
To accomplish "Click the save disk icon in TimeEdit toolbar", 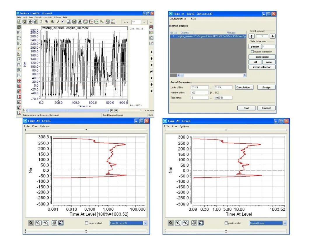I will point(24,22).
